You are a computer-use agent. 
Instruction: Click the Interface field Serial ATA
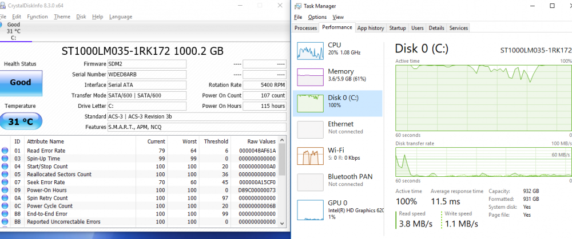(x=146, y=85)
